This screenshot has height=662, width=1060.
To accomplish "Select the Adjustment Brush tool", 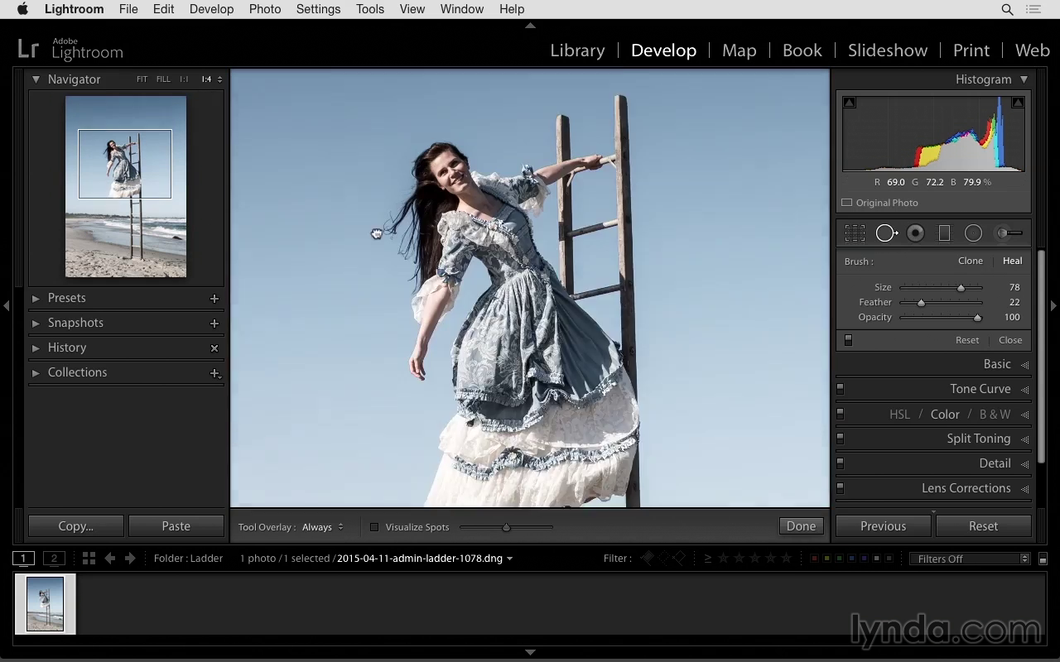I will (1009, 233).
